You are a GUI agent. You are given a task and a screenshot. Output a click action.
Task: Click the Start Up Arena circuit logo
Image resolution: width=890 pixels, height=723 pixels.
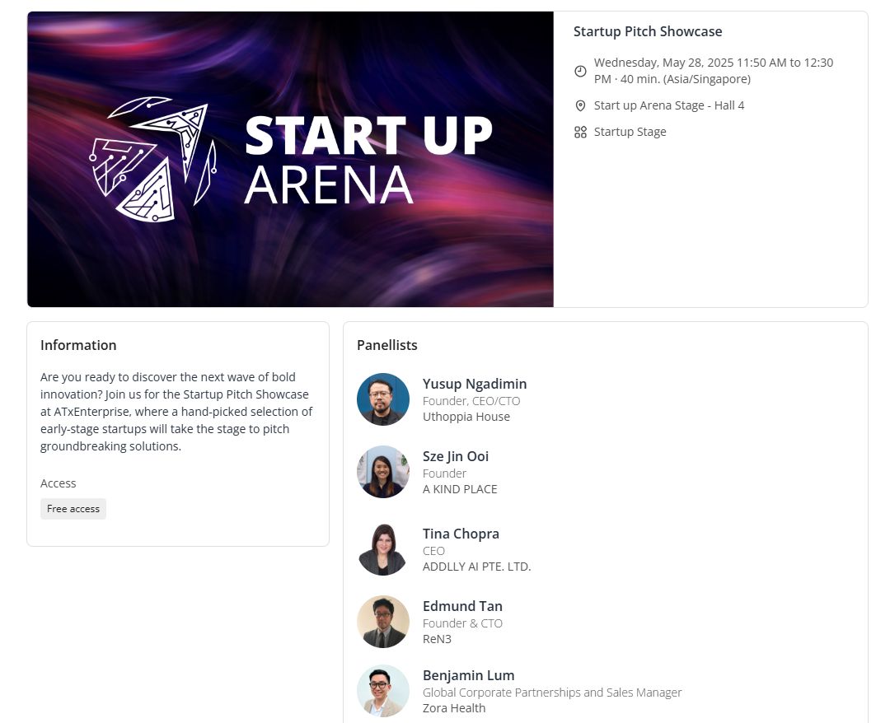[x=153, y=159]
